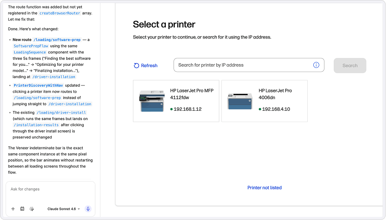
Task: Activate the microphone voice input button
Action: pos(88,209)
